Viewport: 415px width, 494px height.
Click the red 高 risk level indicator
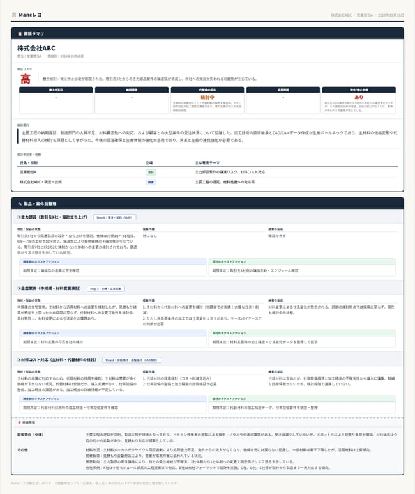(x=26, y=79)
